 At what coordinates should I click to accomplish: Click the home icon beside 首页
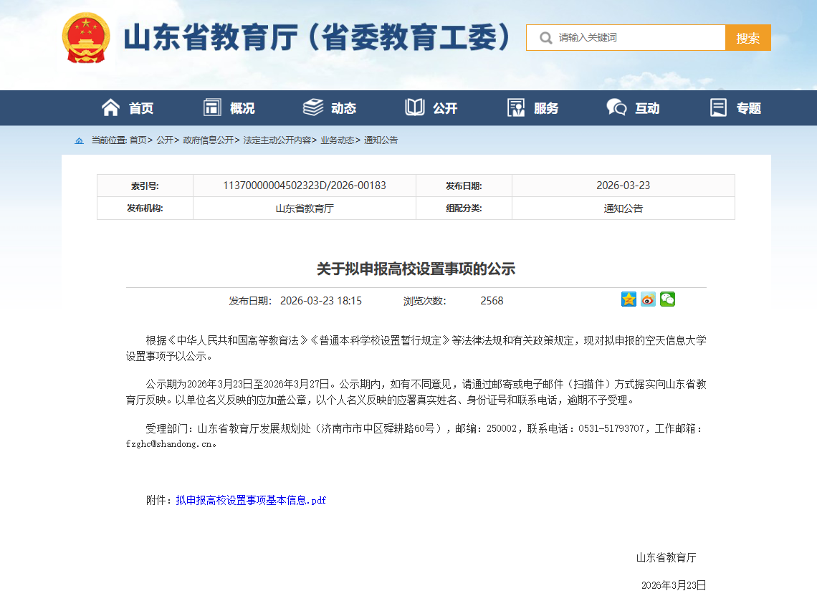click(110, 107)
